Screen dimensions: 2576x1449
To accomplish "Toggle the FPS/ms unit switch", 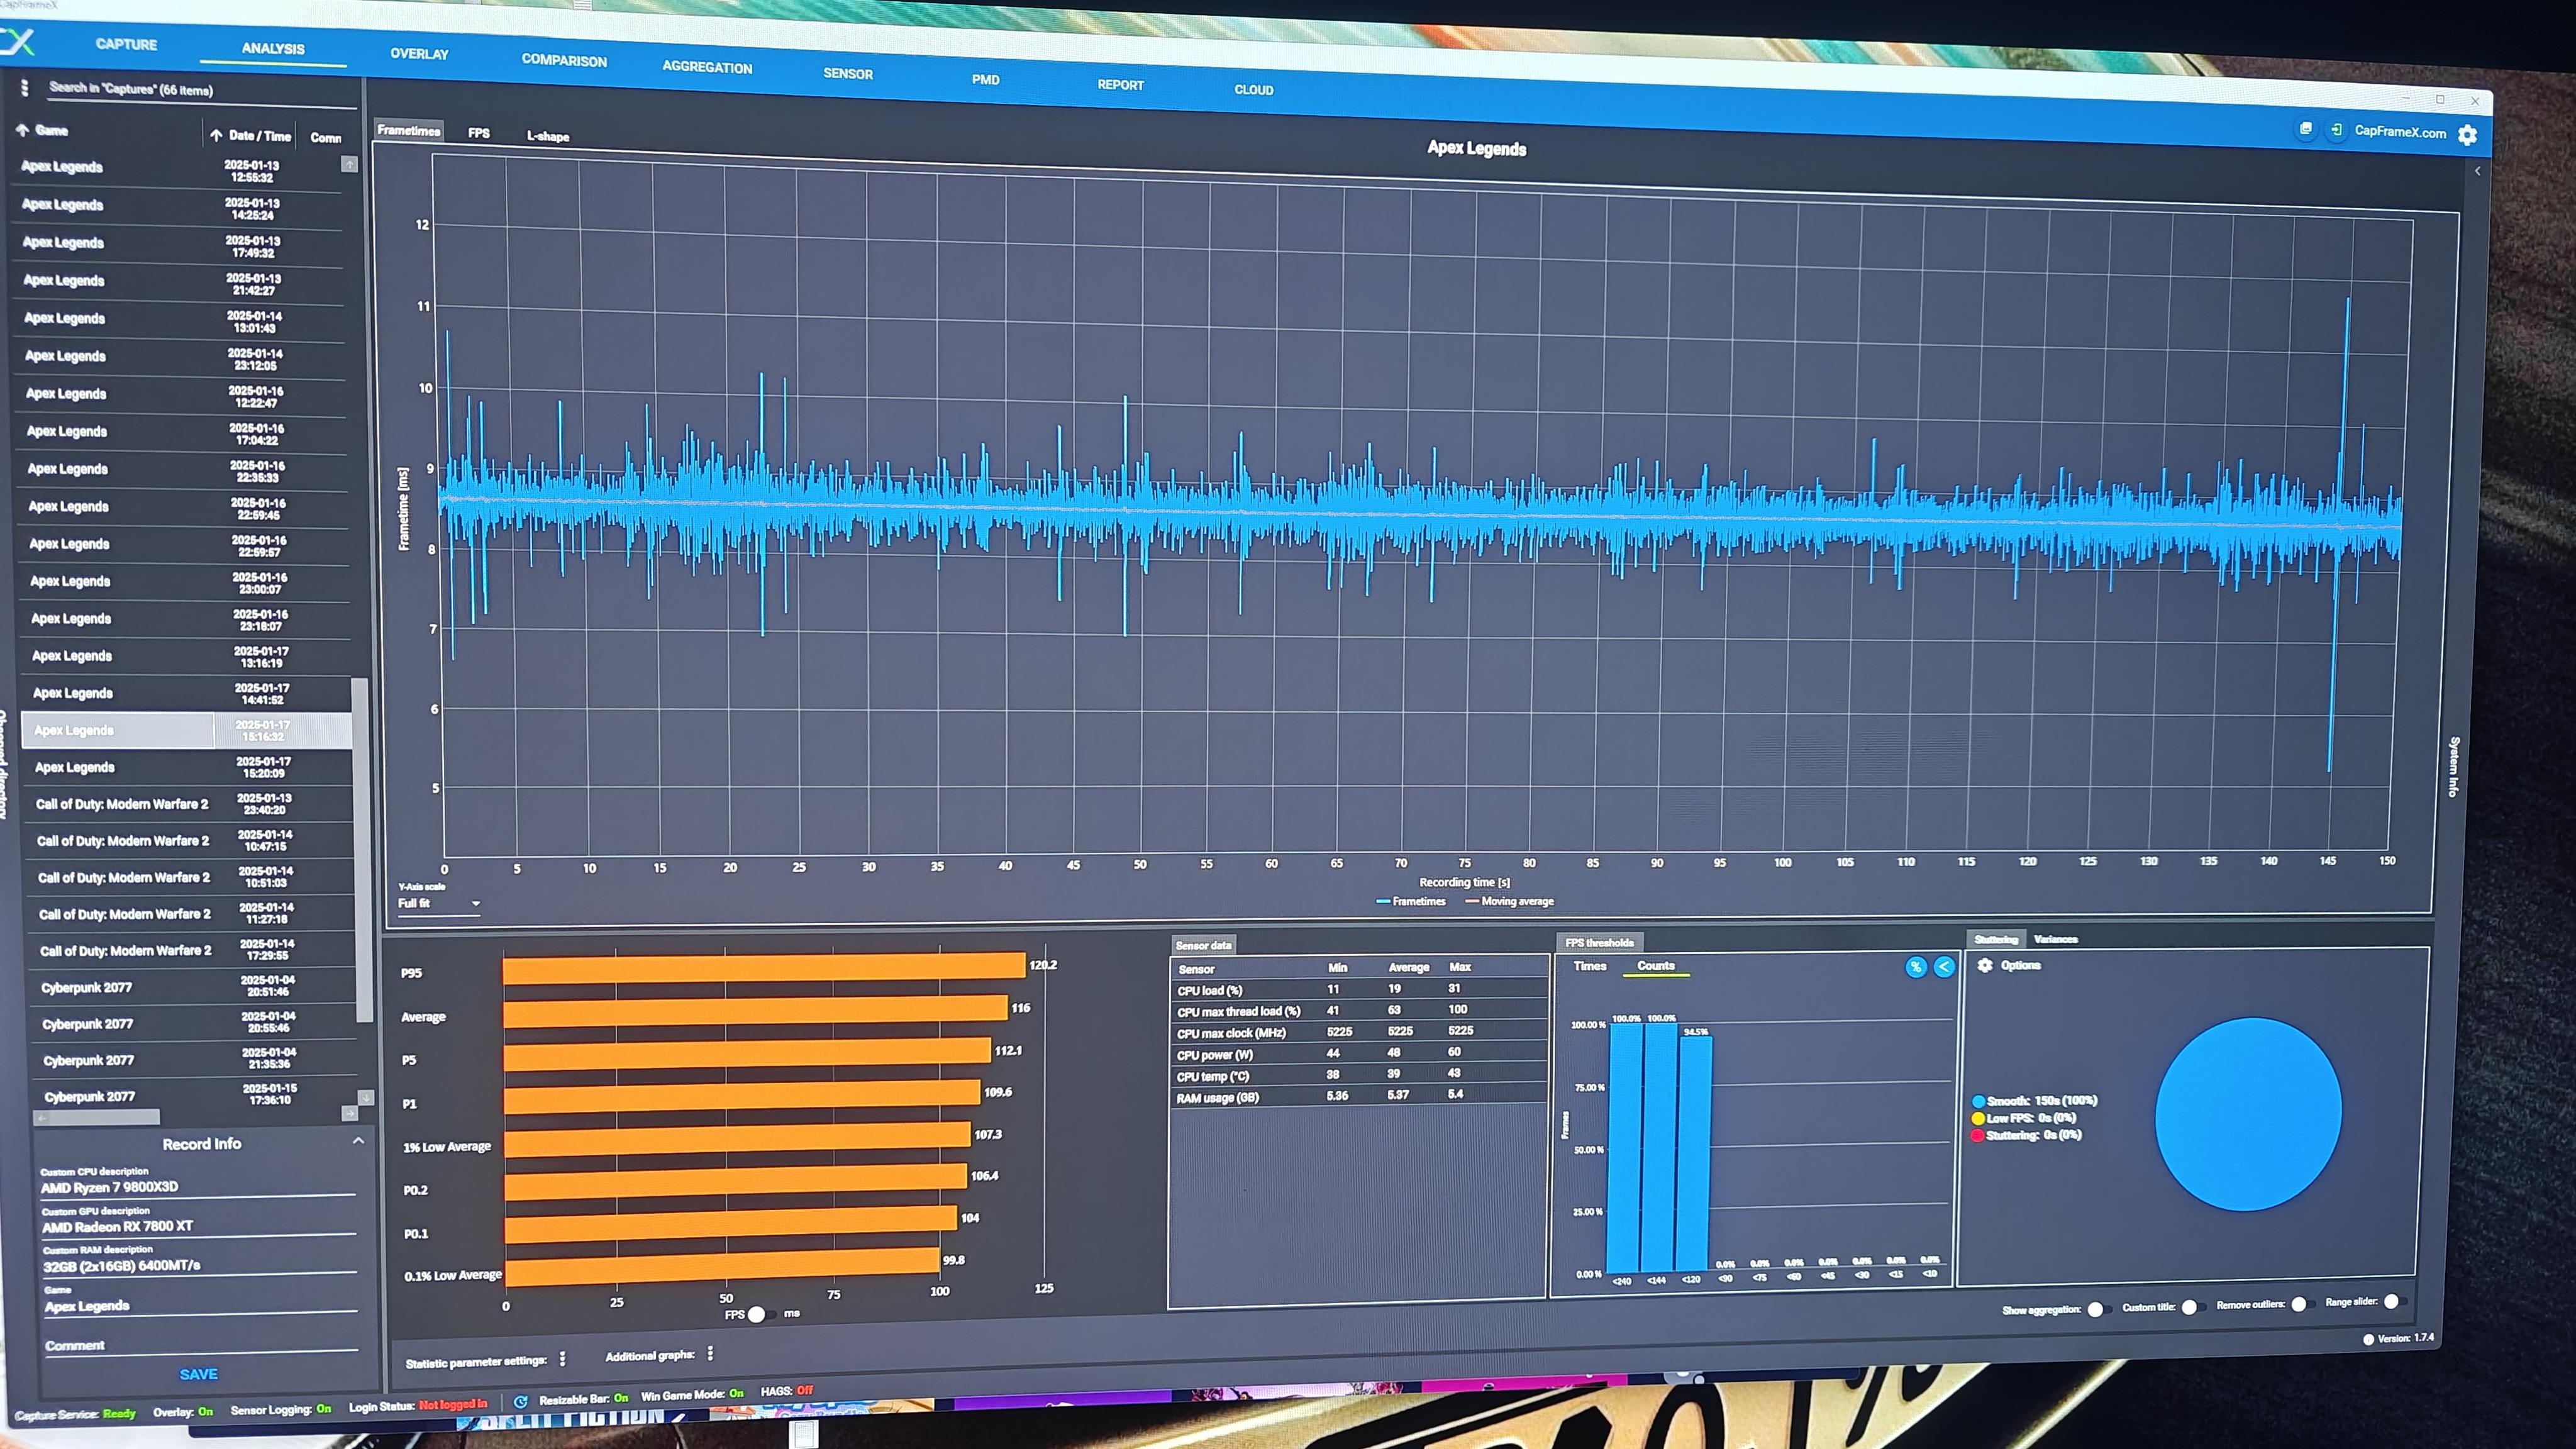I will click(762, 1314).
